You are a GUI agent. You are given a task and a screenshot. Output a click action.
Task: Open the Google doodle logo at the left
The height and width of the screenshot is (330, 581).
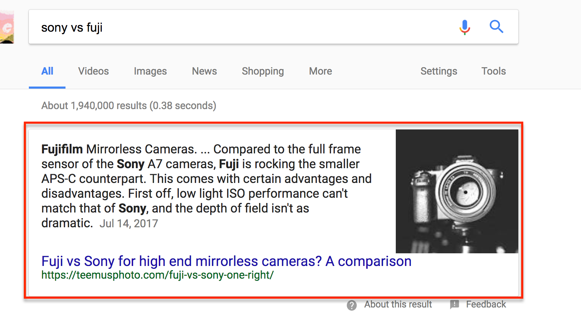(x=7, y=27)
